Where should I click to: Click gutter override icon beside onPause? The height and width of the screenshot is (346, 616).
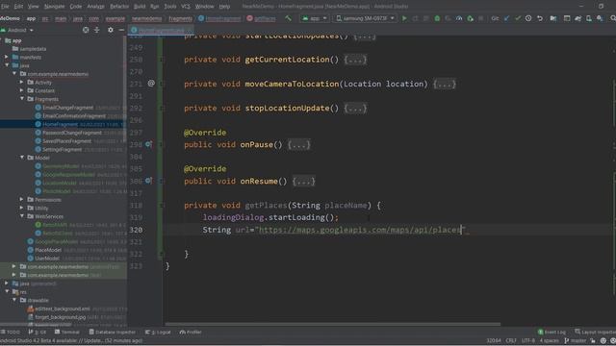pos(148,144)
